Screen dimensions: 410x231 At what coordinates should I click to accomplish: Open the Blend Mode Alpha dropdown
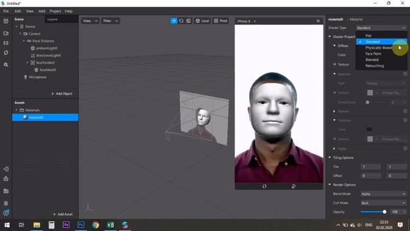click(383, 194)
